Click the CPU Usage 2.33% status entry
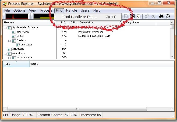 tap(18, 115)
